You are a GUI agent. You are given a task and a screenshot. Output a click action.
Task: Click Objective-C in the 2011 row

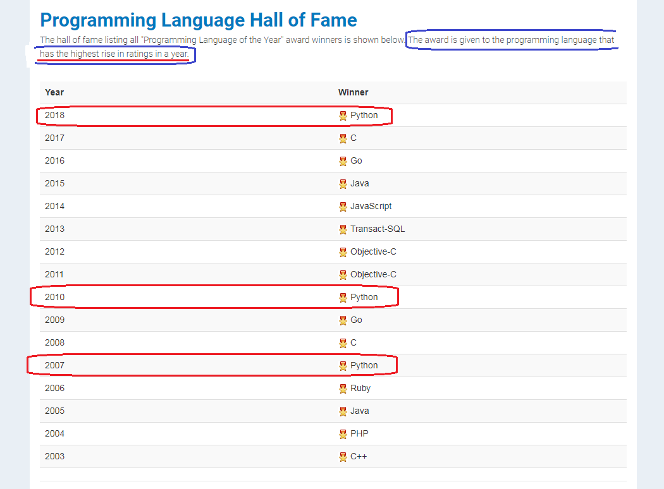click(x=374, y=275)
